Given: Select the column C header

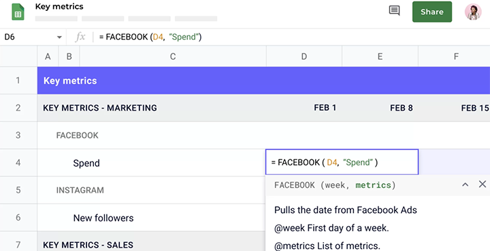Looking at the screenshot, I should [x=173, y=56].
